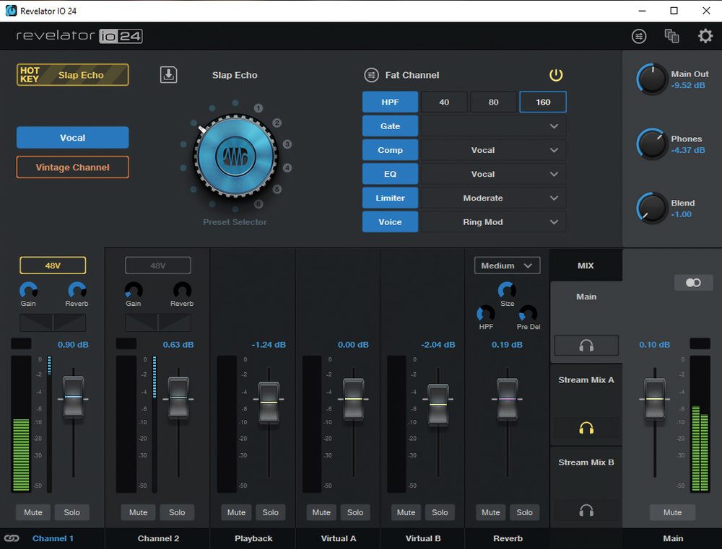Toggle 48V phantom power on Channel 1
The image size is (722, 549).
pyautogui.click(x=53, y=265)
